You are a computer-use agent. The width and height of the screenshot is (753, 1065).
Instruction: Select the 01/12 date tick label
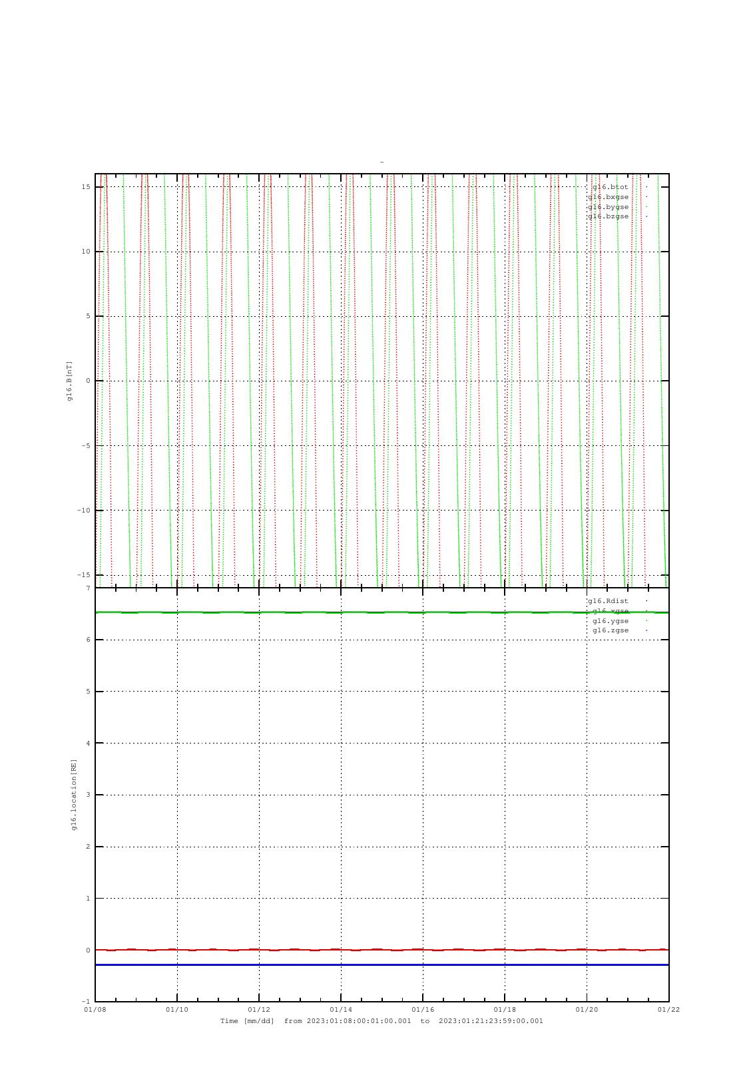tap(259, 1009)
